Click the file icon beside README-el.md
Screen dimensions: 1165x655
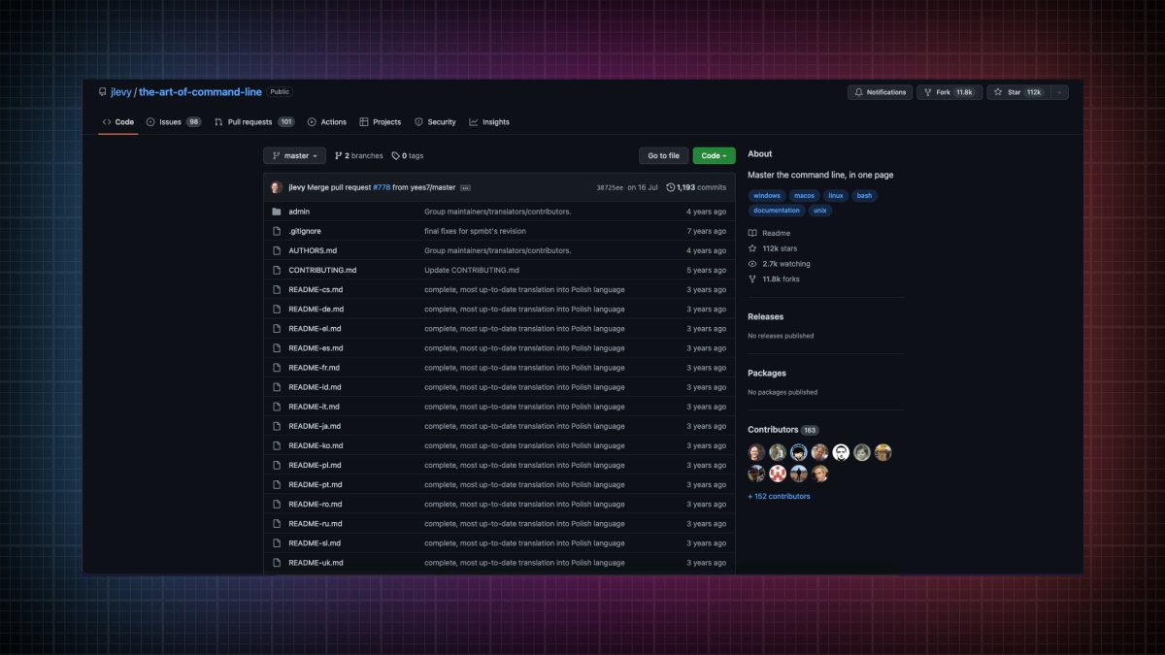[x=277, y=328]
